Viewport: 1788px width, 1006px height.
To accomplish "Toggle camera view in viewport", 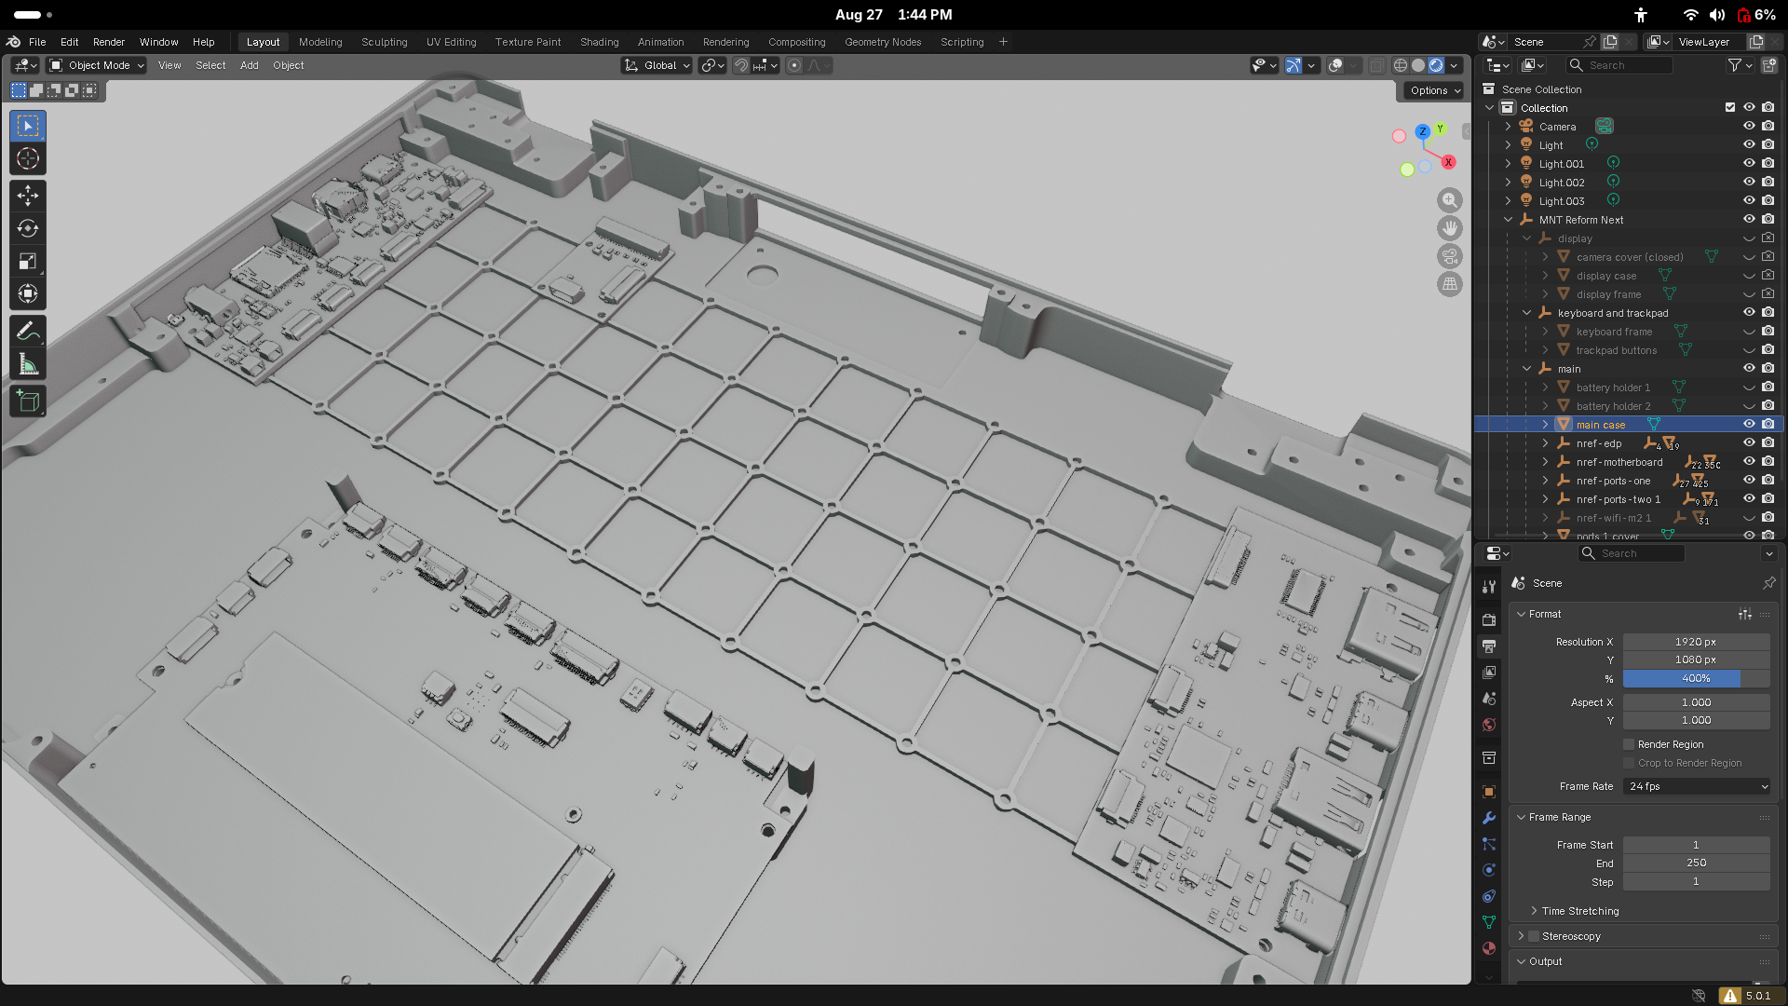I will [1450, 256].
